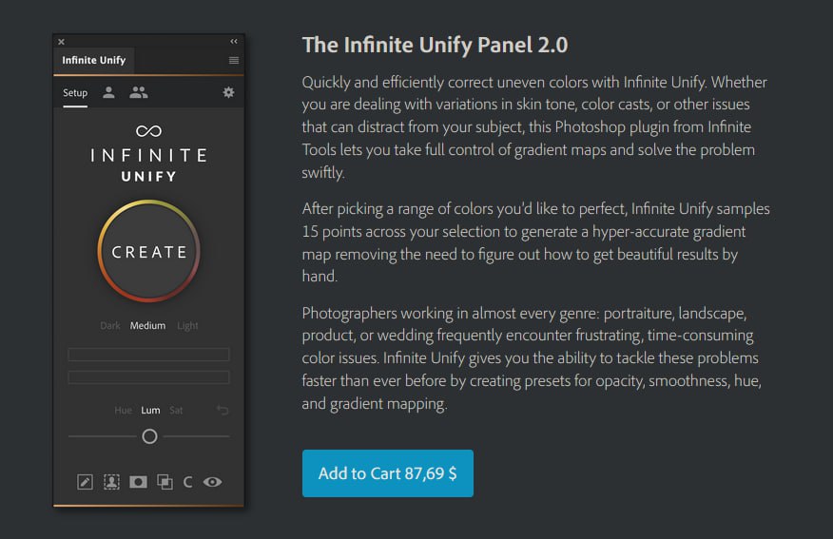Screen dimensions: 833x539
Task: Click The Infinite Unify Panel 2.0 heading
Action: pos(436,45)
